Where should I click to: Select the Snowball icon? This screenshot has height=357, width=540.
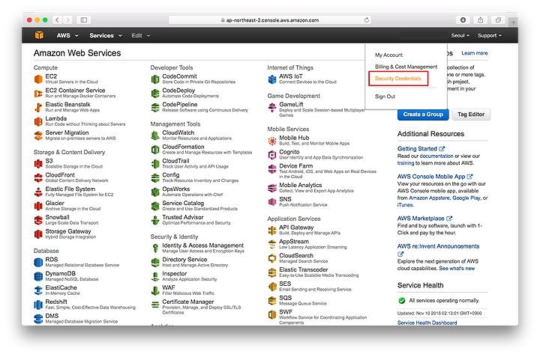tap(38, 220)
